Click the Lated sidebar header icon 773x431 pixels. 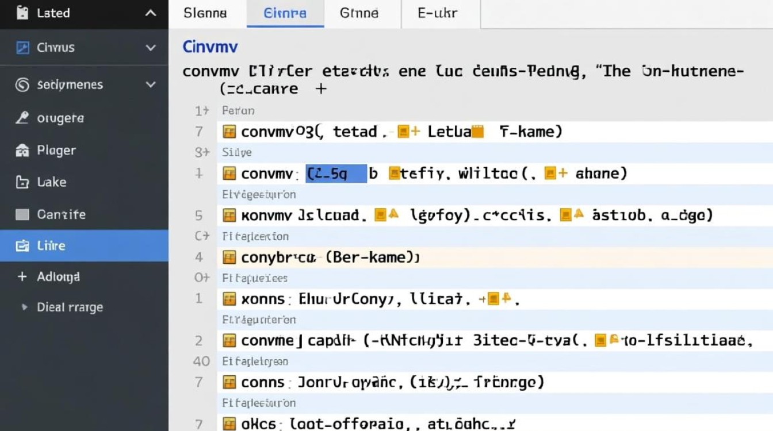click(x=22, y=13)
